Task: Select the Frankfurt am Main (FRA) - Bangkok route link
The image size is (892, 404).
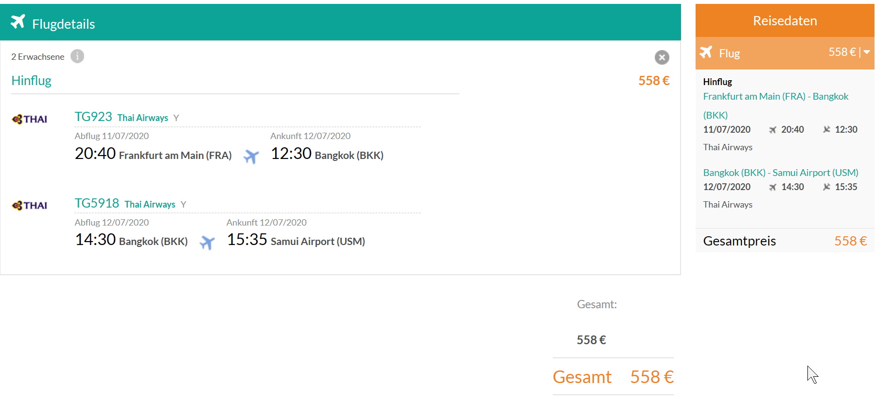Action: 776,105
